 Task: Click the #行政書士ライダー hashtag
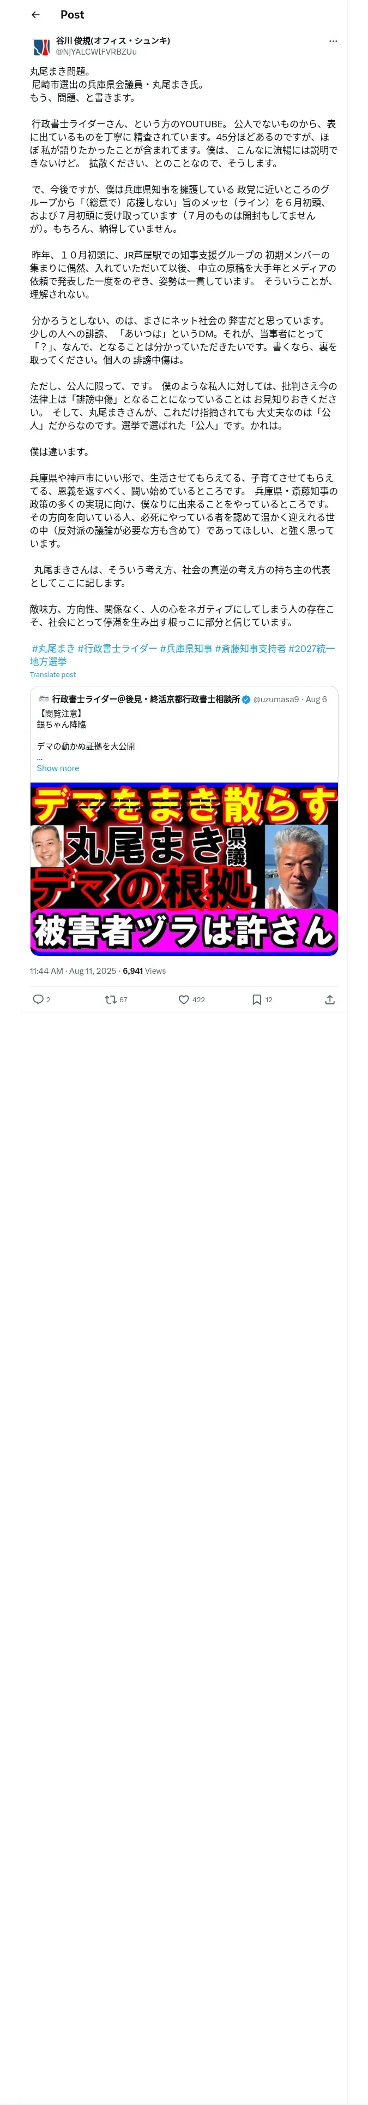pyautogui.click(x=118, y=648)
